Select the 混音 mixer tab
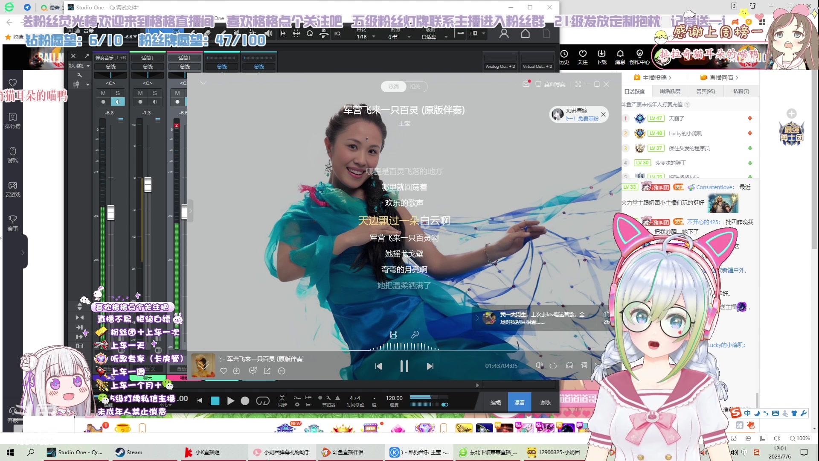Screen dimensions: 819x461 [520, 403]
